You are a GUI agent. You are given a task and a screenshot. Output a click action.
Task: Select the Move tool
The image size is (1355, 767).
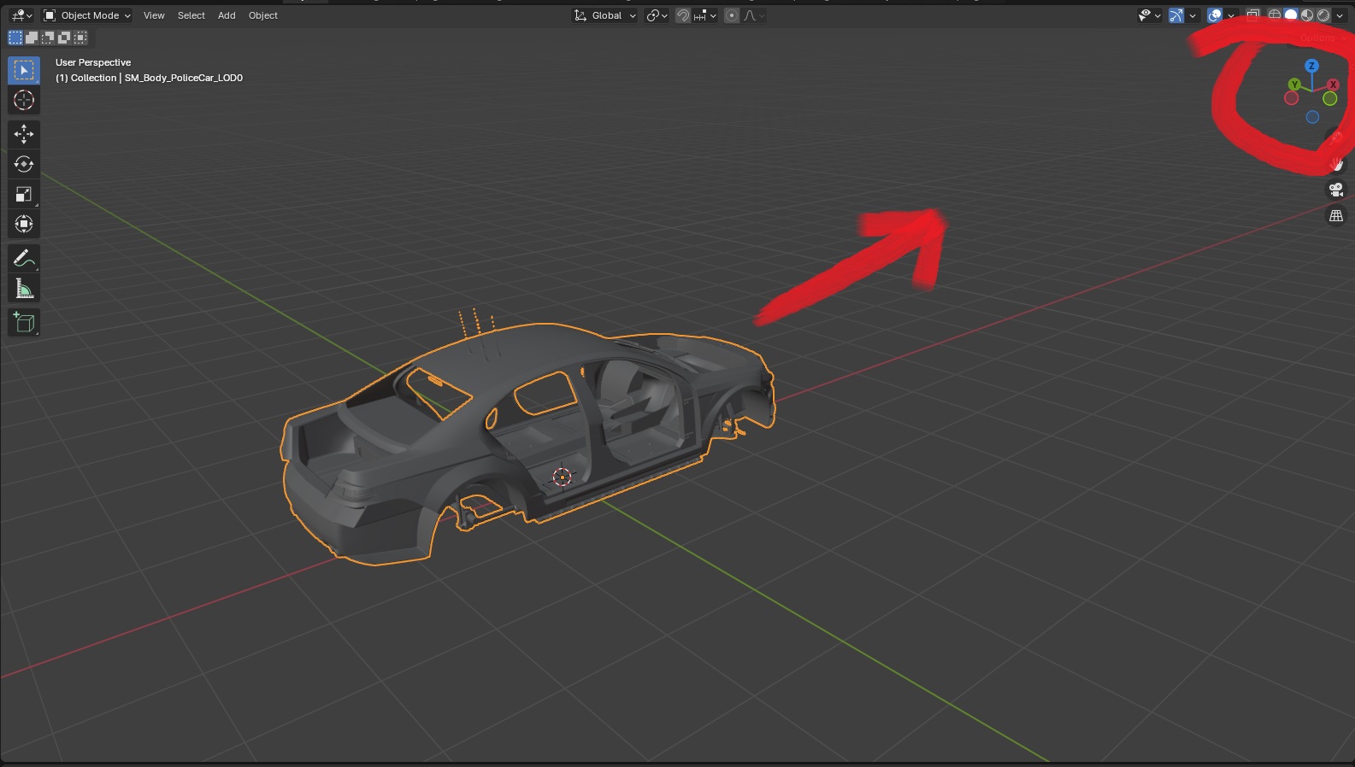point(24,134)
